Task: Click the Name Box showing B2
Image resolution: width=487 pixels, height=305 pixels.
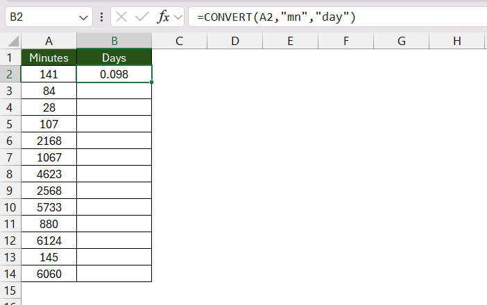Action: click(x=49, y=17)
